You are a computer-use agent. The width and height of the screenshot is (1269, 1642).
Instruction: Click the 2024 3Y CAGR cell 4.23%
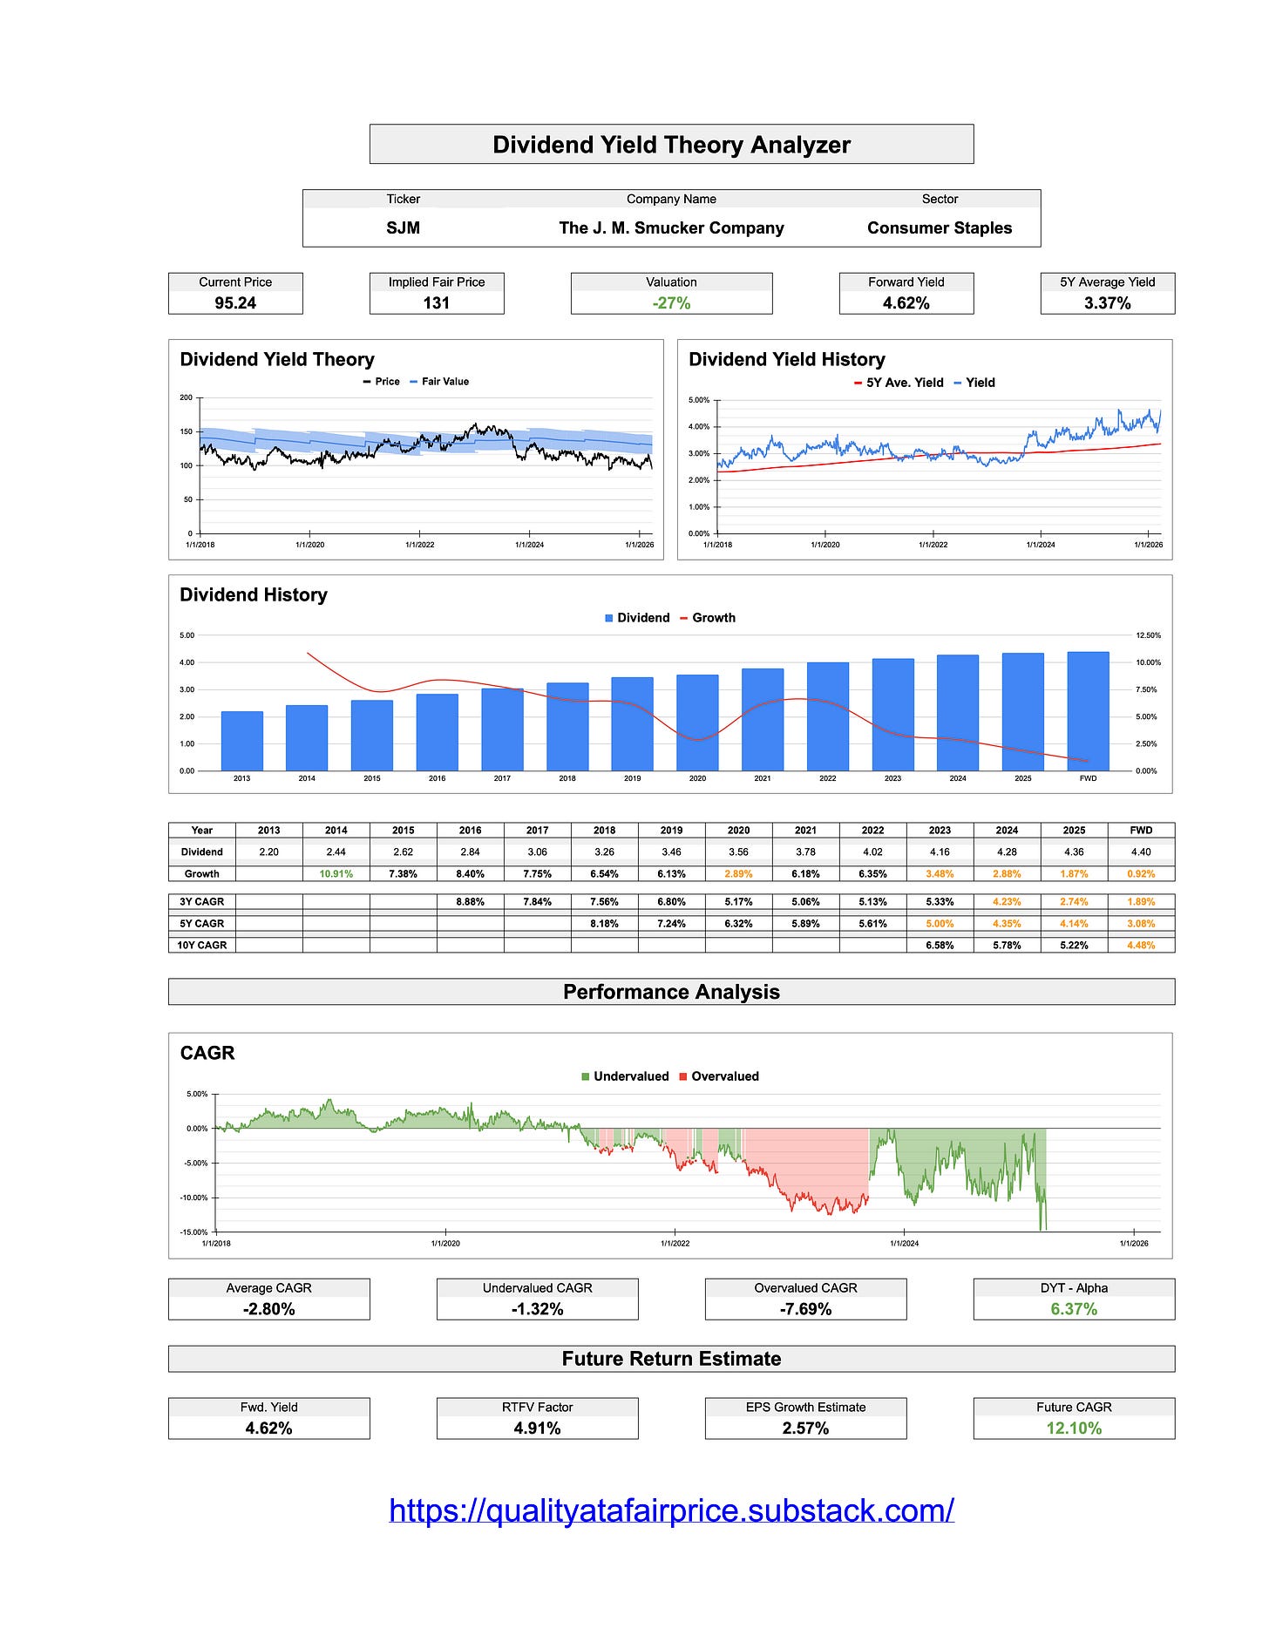[x=1007, y=902]
